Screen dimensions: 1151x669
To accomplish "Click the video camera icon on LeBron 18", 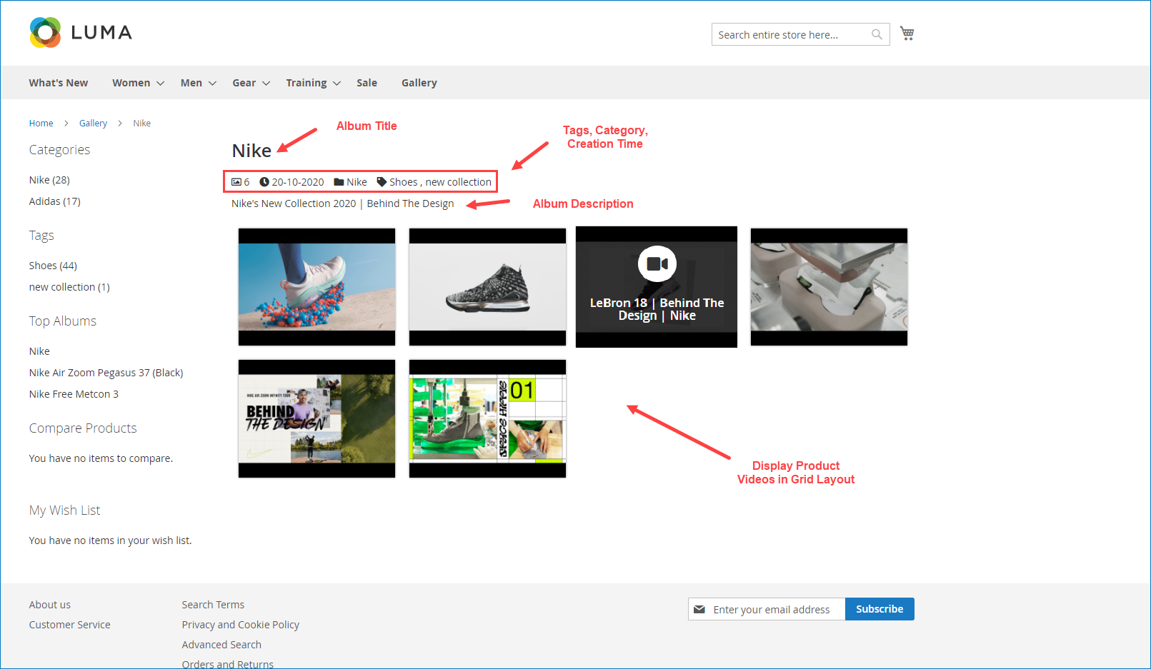I will (x=657, y=264).
